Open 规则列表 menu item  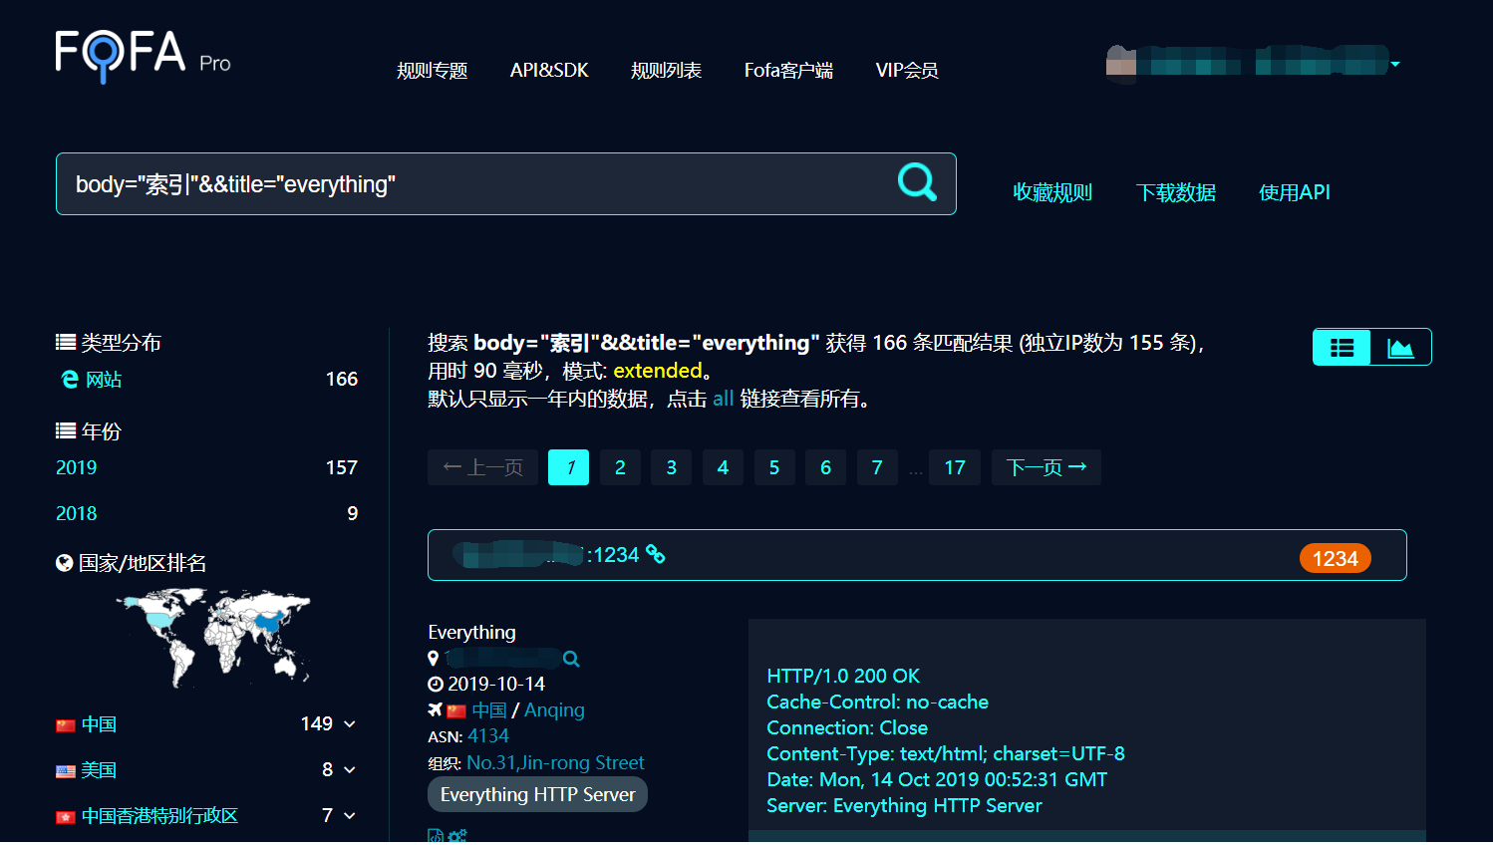coord(666,70)
